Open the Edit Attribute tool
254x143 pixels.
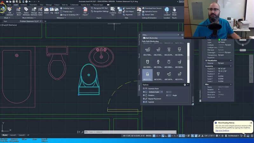tap(10, 11)
